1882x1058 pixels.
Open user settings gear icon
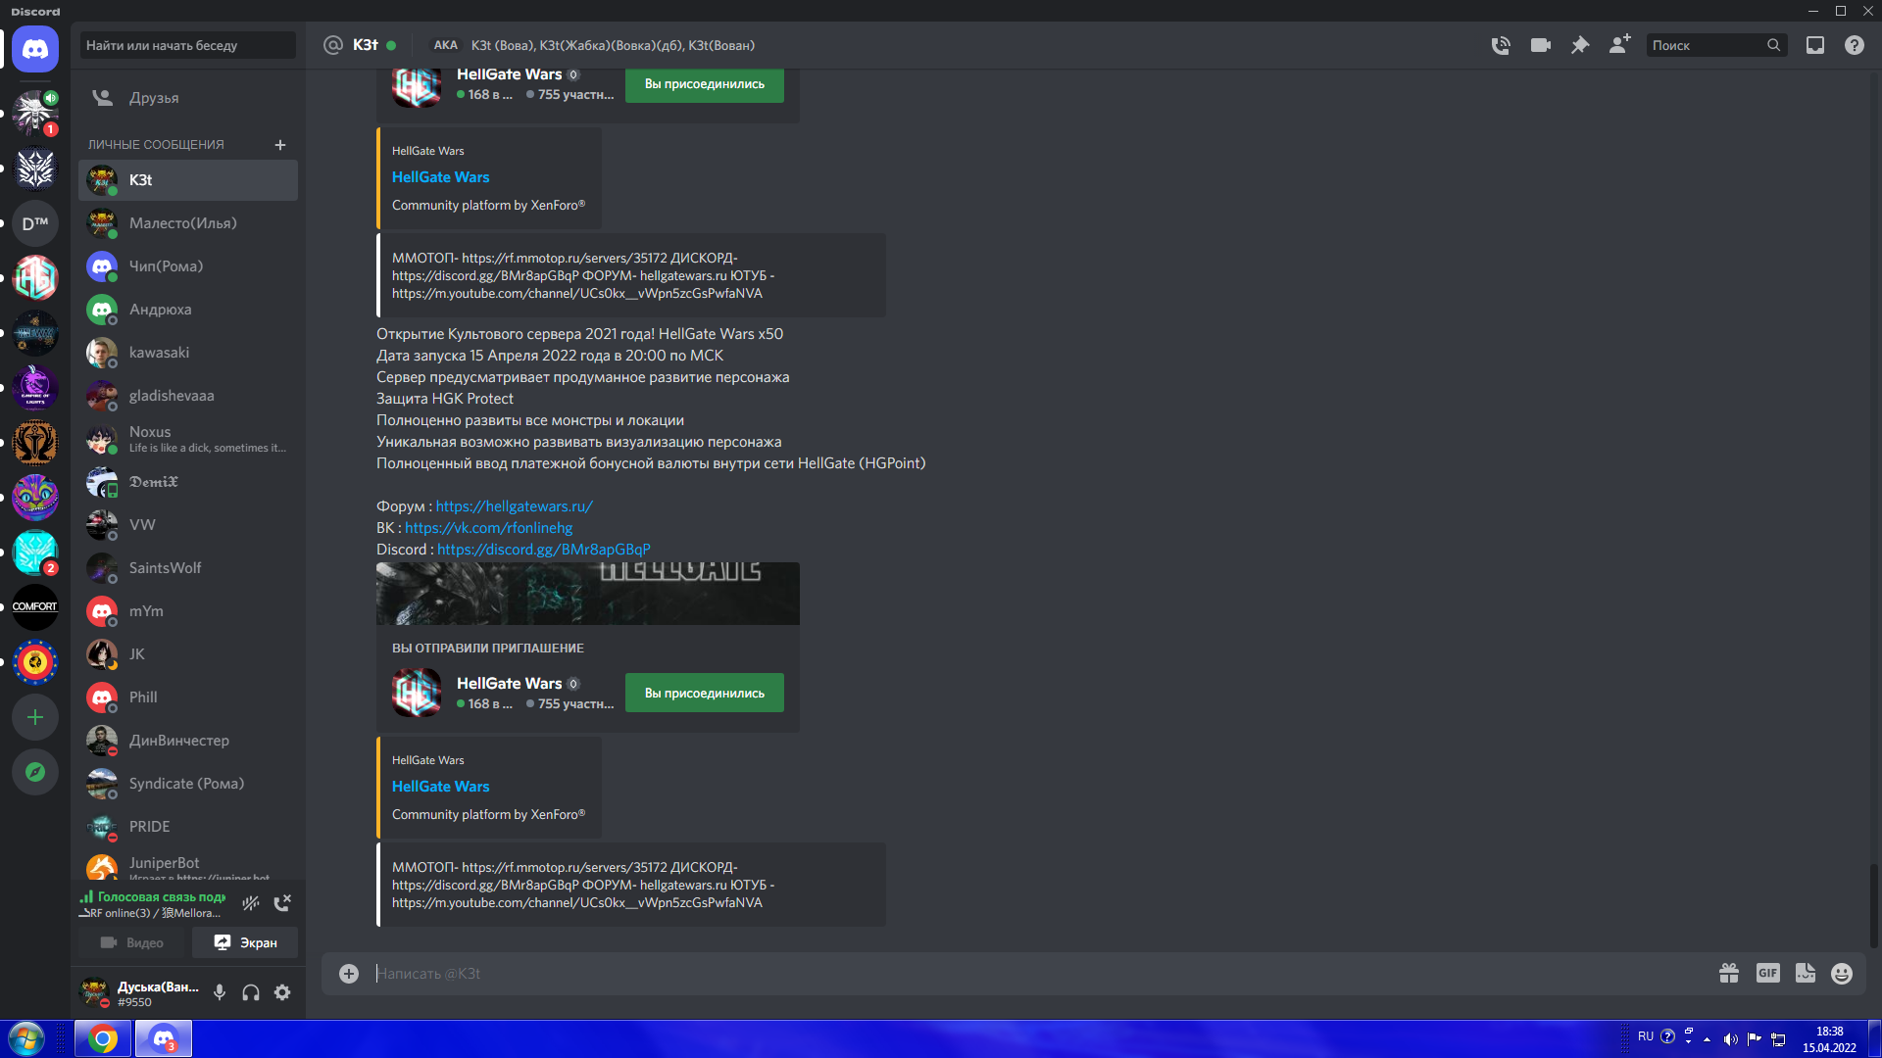point(282,992)
